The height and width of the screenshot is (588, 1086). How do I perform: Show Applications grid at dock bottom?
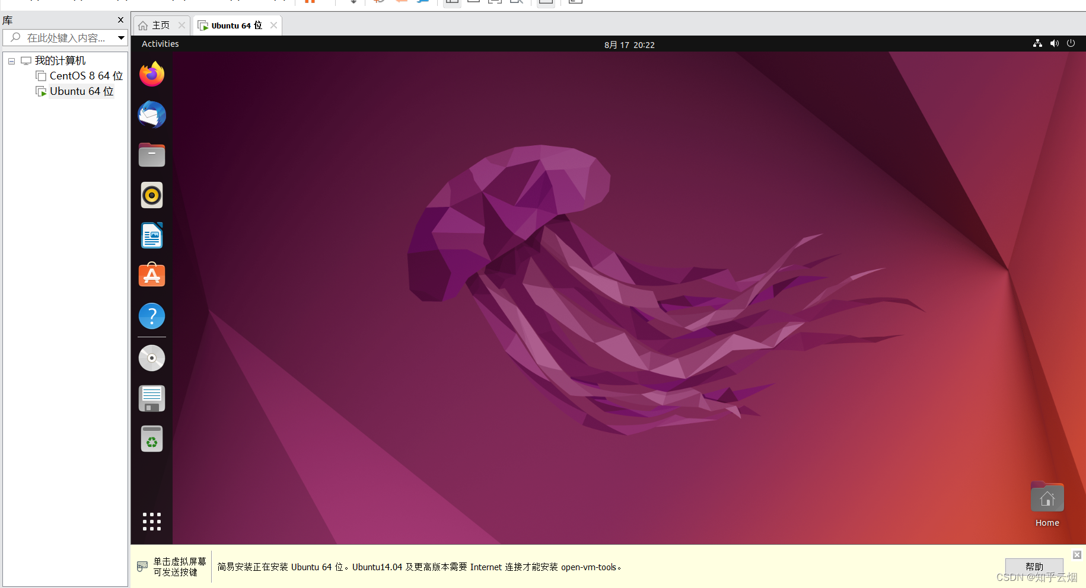click(152, 522)
